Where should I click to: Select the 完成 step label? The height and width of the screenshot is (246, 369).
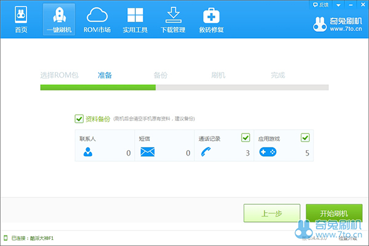278,75
